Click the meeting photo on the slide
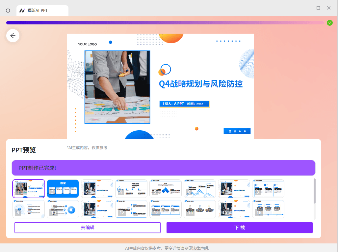Screen dimensions: 338x252 pyautogui.click(x=117, y=87)
